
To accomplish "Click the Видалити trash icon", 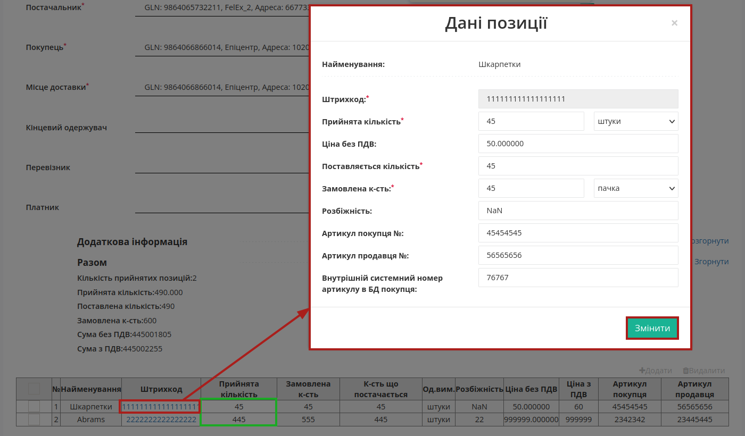I will (686, 371).
